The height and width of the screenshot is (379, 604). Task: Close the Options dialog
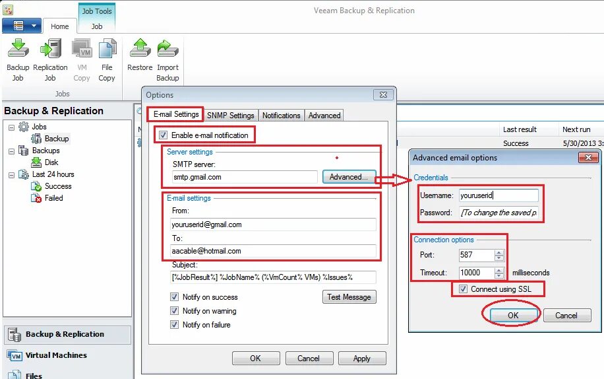(383, 95)
